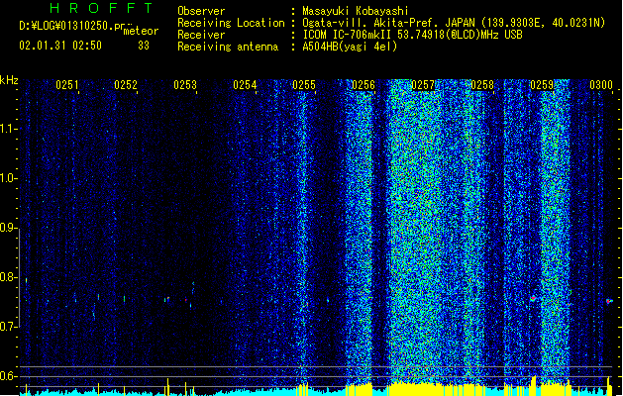Click the 0.8 kHz axis label
The width and height of the screenshot is (623, 396).
9,277
